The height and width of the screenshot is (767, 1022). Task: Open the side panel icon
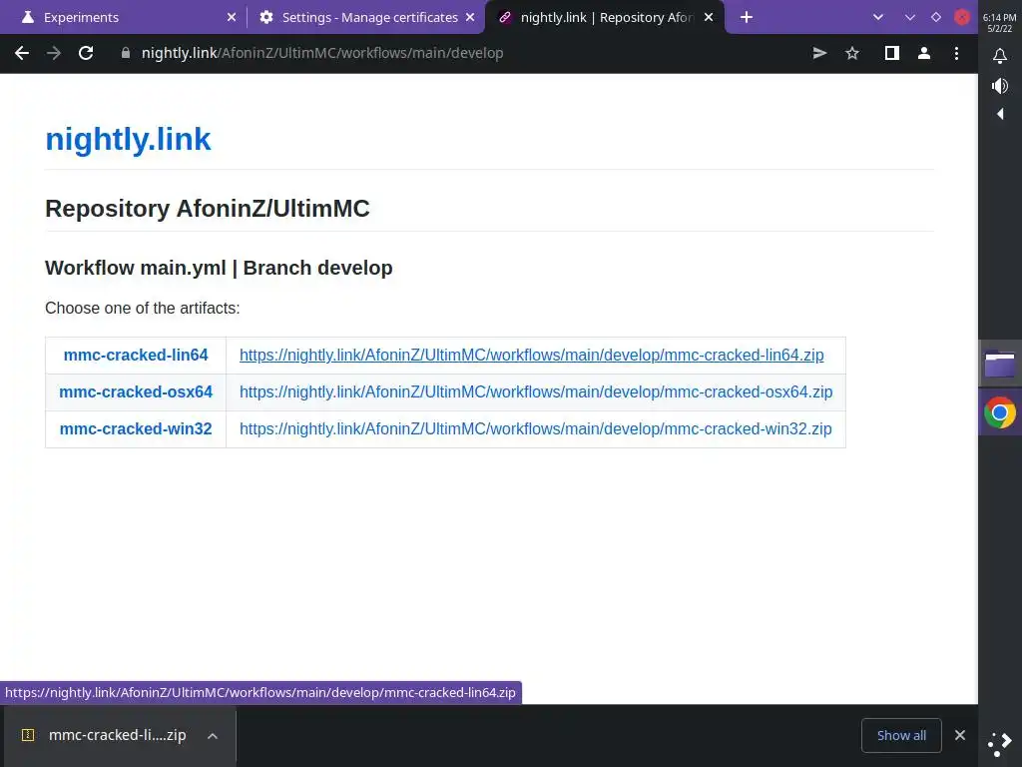891,54
